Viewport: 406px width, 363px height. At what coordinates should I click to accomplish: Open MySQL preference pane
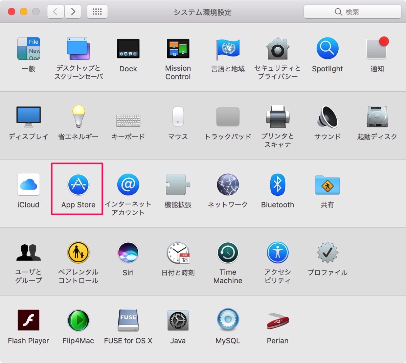(228, 320)
